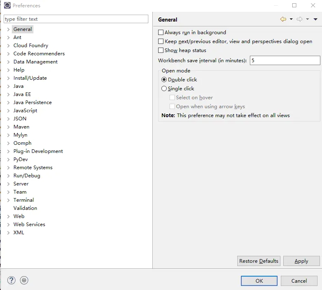
Task: Maximize the Preferences window
Action: 294,5
